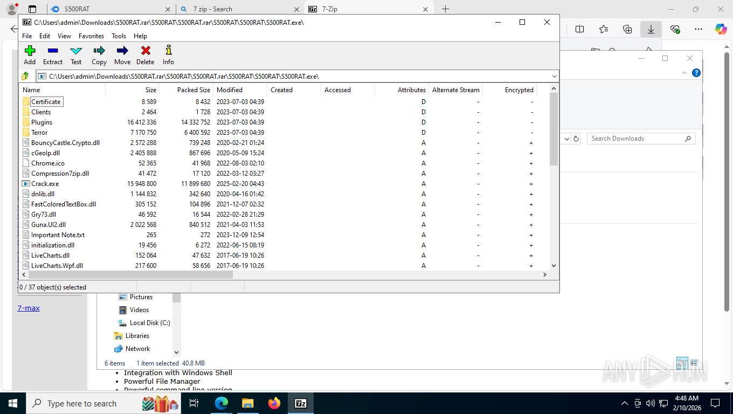Expand the Explorer ribbon chevron
The height and width of the screenshot is (414, 733).
coord(684,73)
